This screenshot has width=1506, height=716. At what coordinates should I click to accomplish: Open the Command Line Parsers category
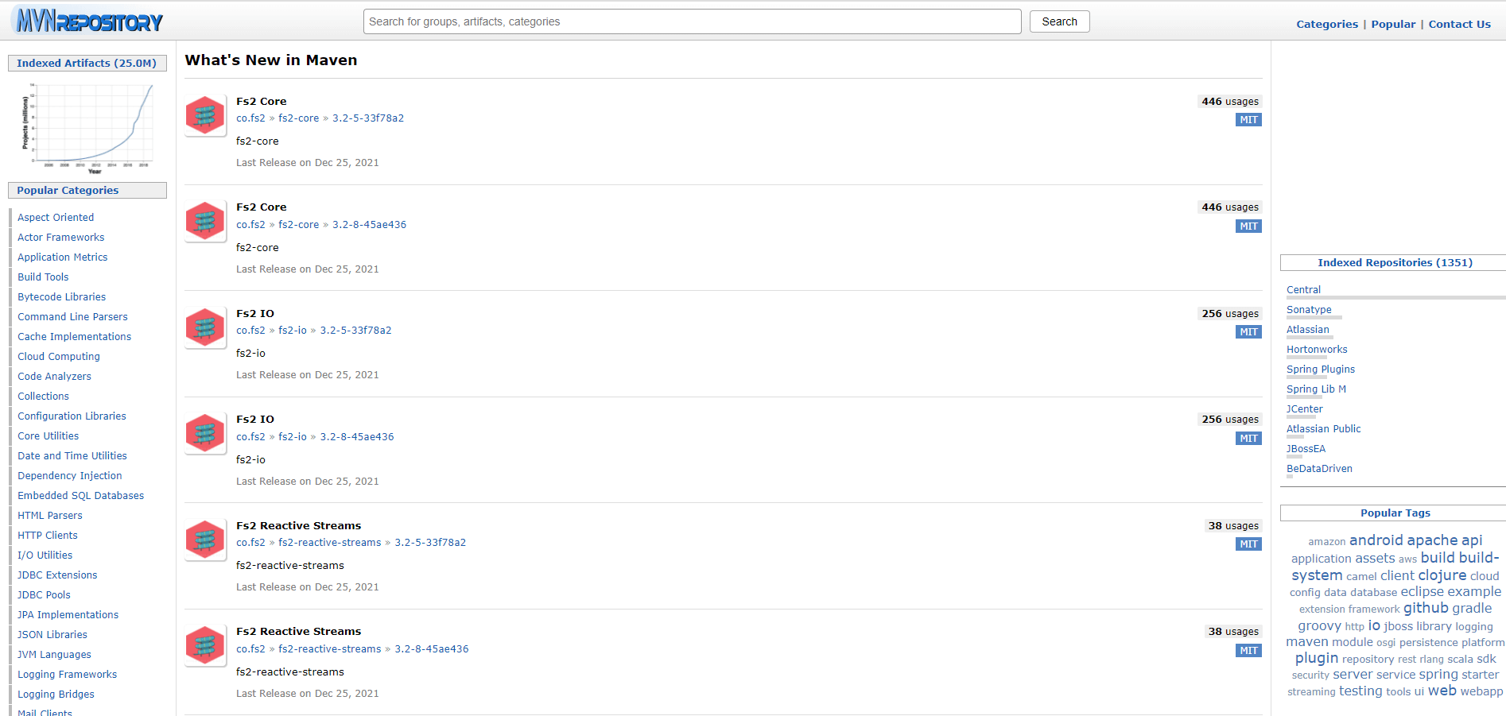point(72,316)
